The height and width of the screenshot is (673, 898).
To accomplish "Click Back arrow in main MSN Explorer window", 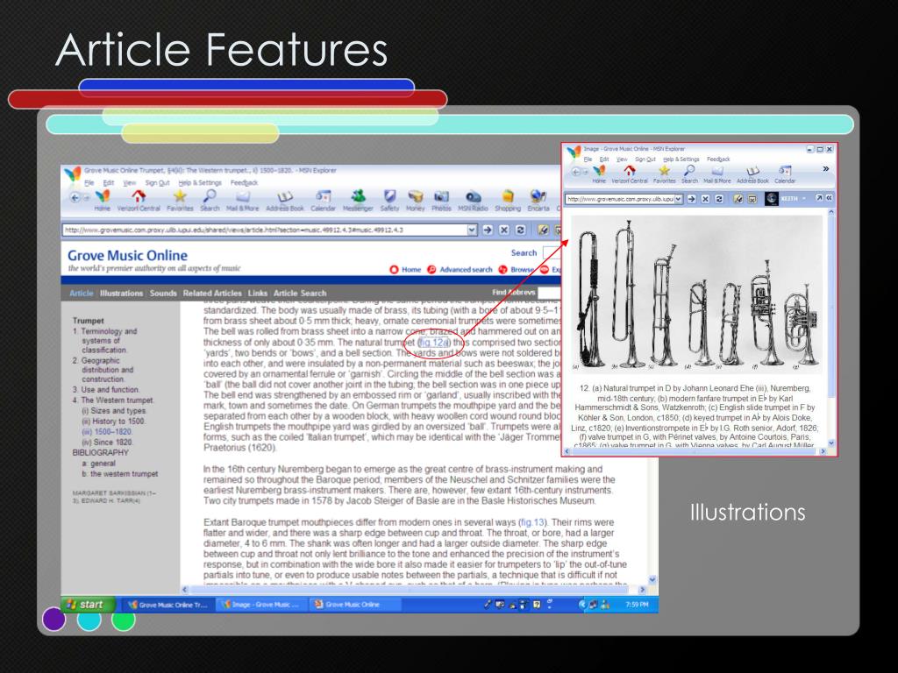I will 75,197.
